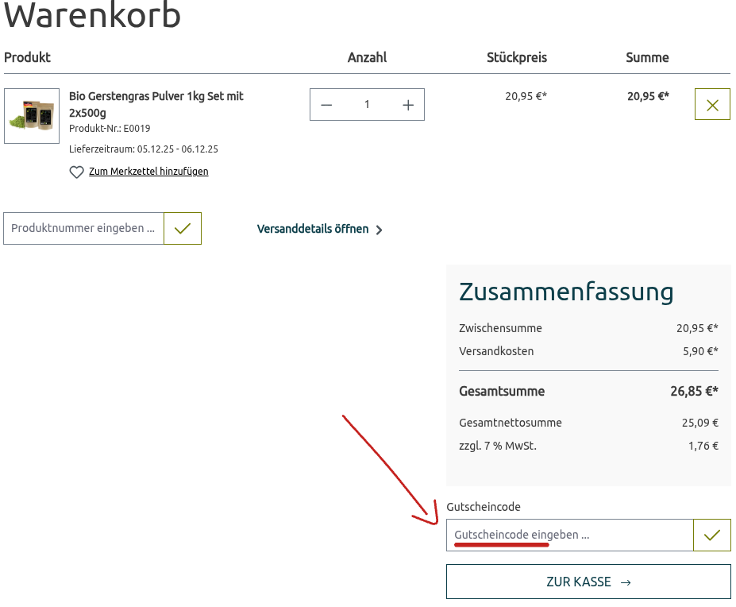
Task: Click the ZUR KASSE checkout button
Action: click(588, 581)
